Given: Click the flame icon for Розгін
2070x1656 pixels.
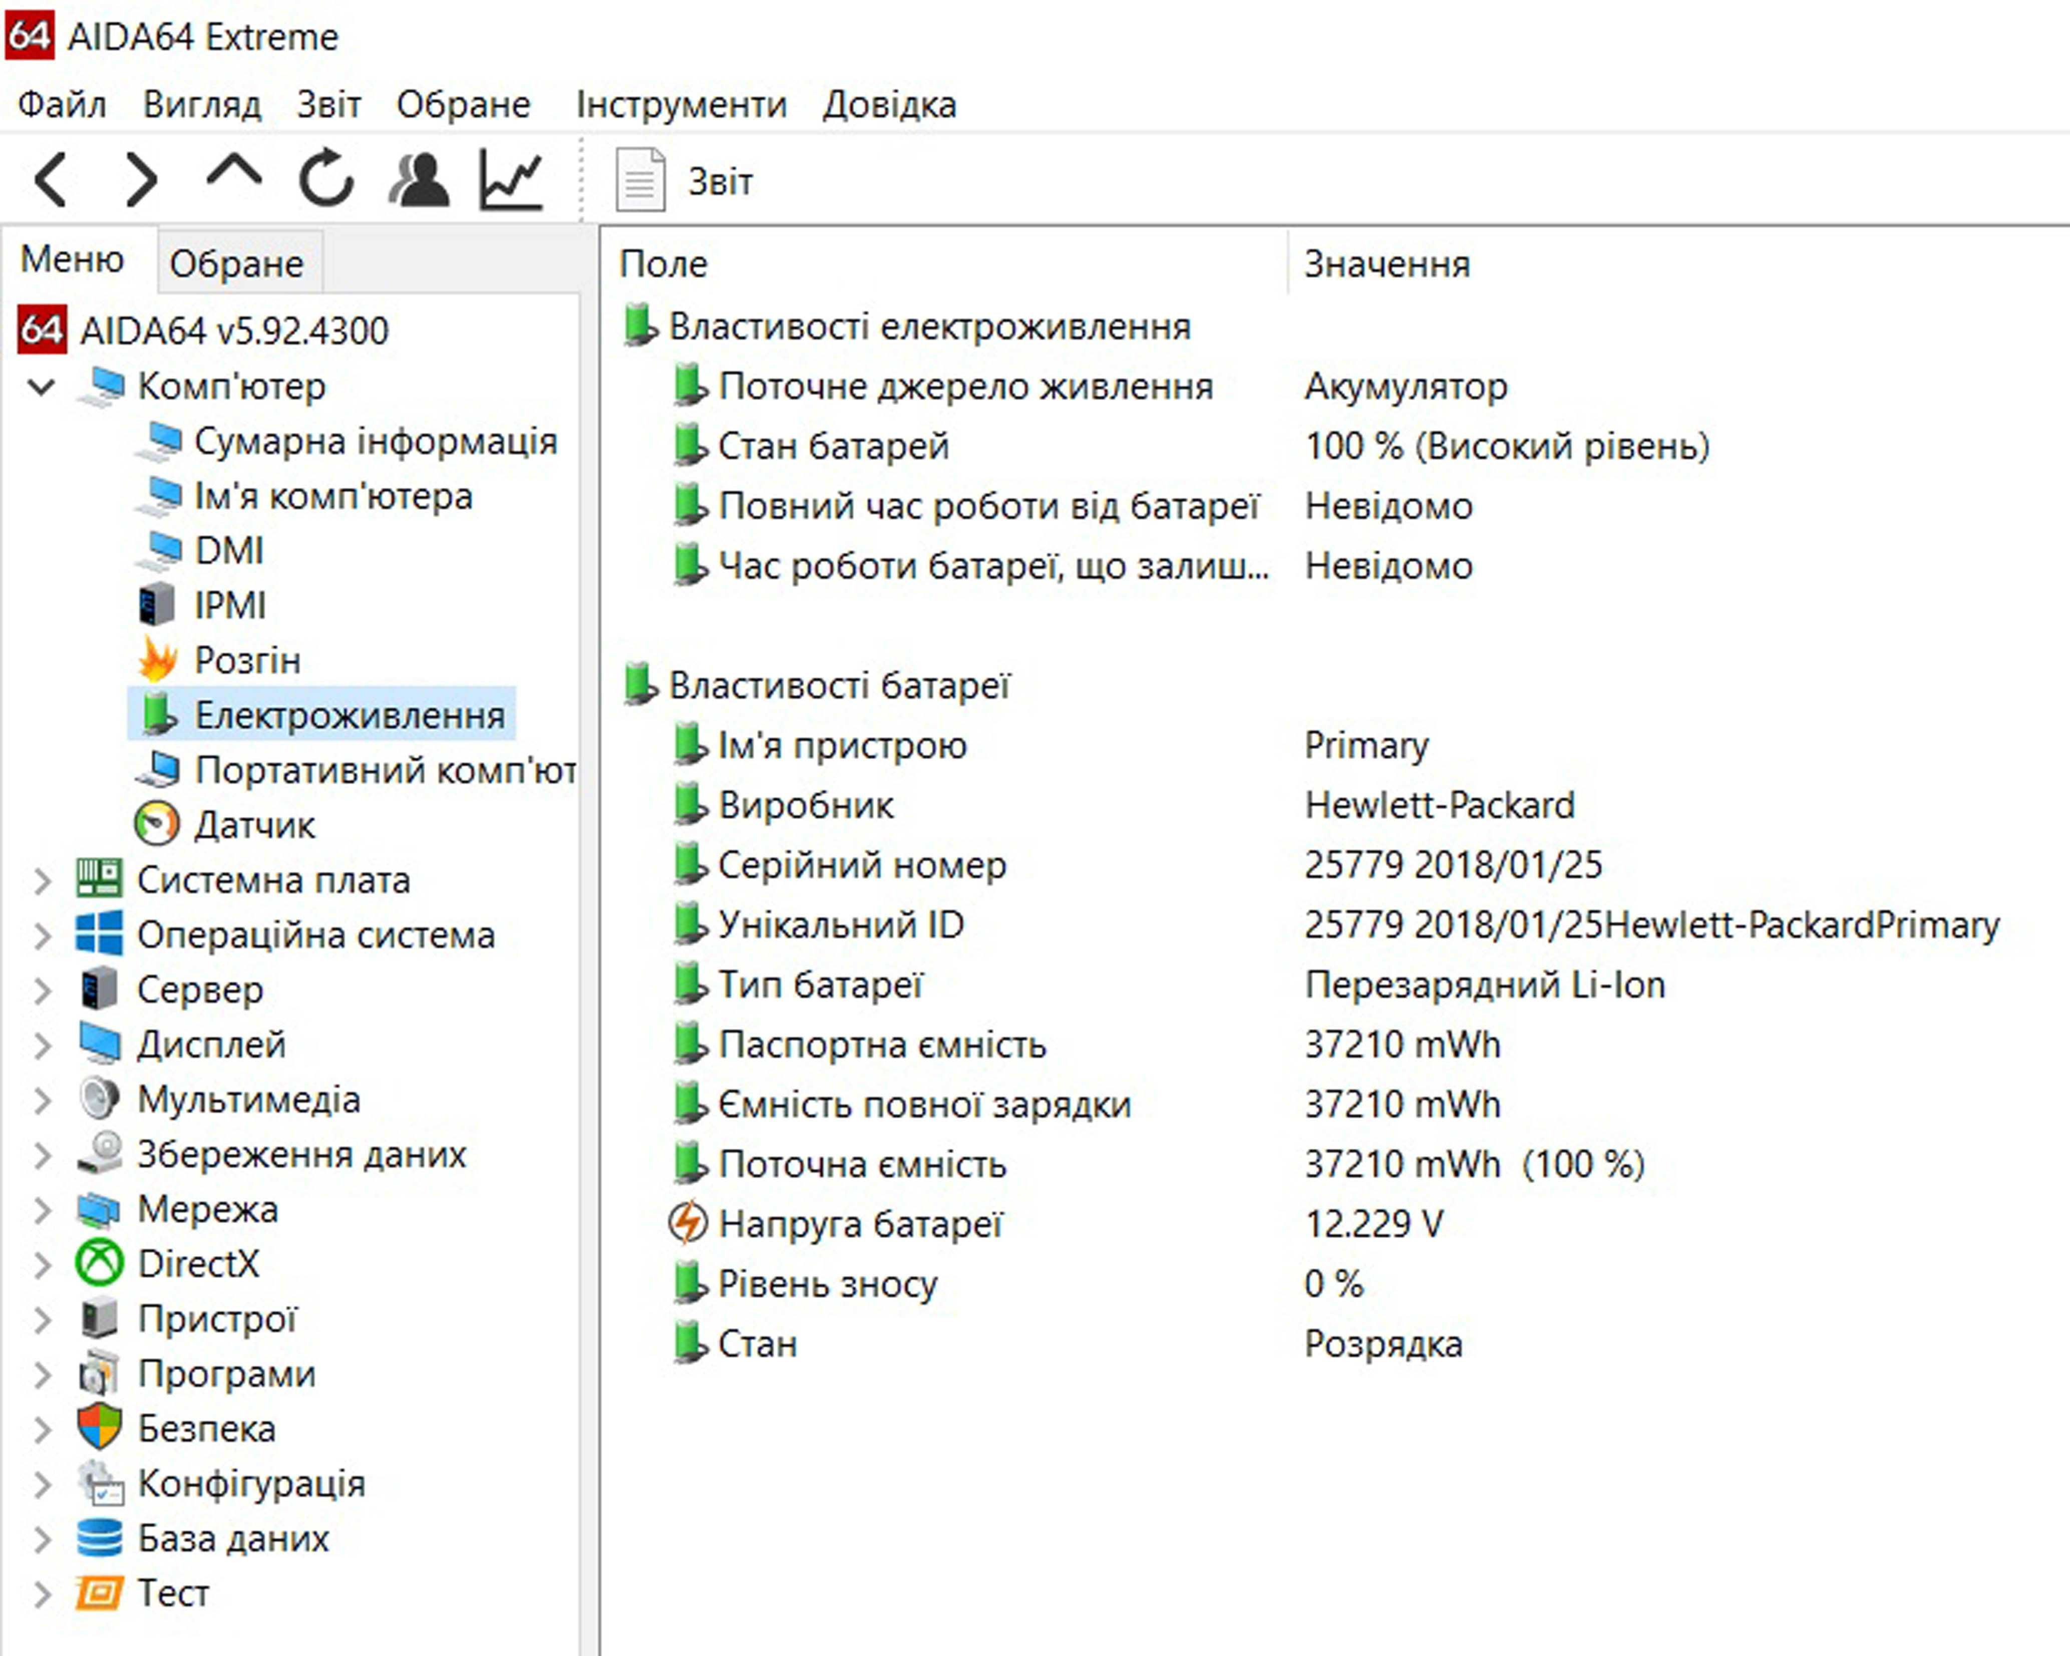Looking at the screenshot, I should pos(157,658).
